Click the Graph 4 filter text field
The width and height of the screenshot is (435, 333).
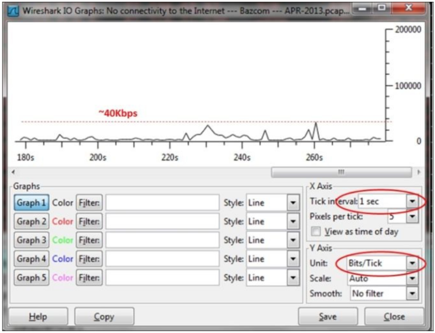point(163,259)
